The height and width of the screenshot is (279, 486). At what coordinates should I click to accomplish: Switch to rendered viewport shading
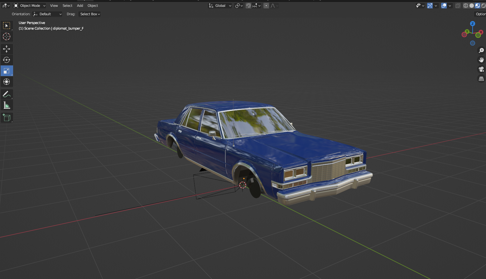[484, 6]
